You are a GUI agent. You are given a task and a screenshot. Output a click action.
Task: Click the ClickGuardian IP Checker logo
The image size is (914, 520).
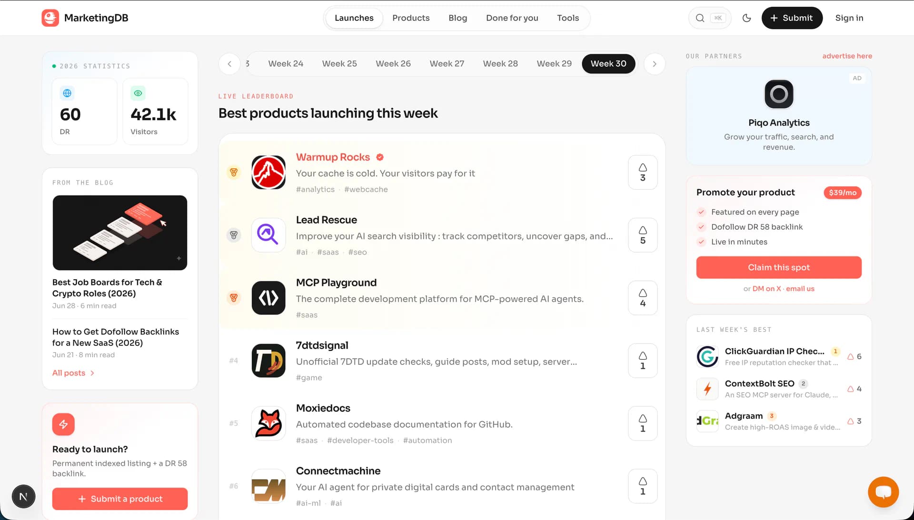(707, 357)
